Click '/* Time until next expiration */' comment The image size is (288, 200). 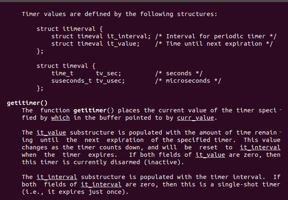pyautogui.click(x=214, y=44)
